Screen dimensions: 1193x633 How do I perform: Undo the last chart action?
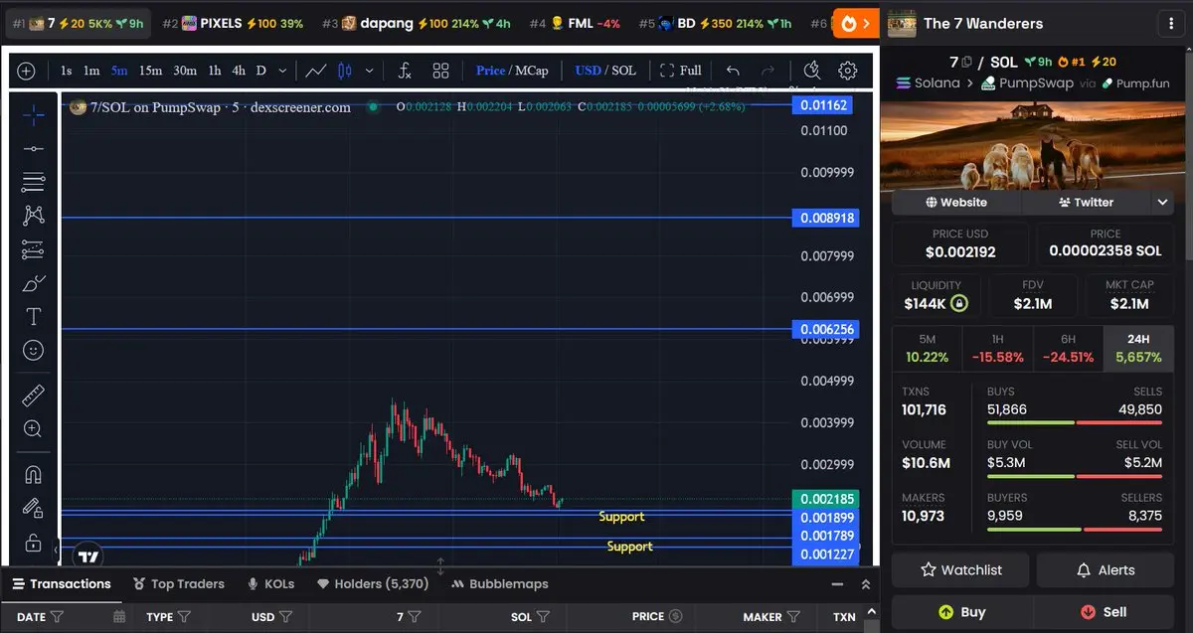733,71
